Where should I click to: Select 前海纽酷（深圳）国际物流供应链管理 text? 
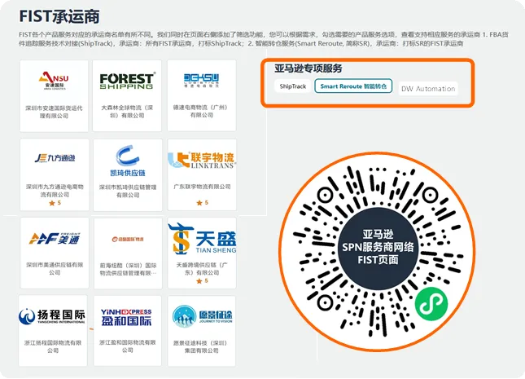[x=129, y=269]
